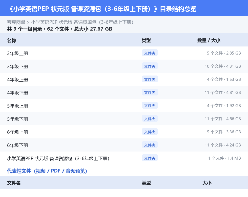Click the 夸克网盘 breadcrumb

16,22
